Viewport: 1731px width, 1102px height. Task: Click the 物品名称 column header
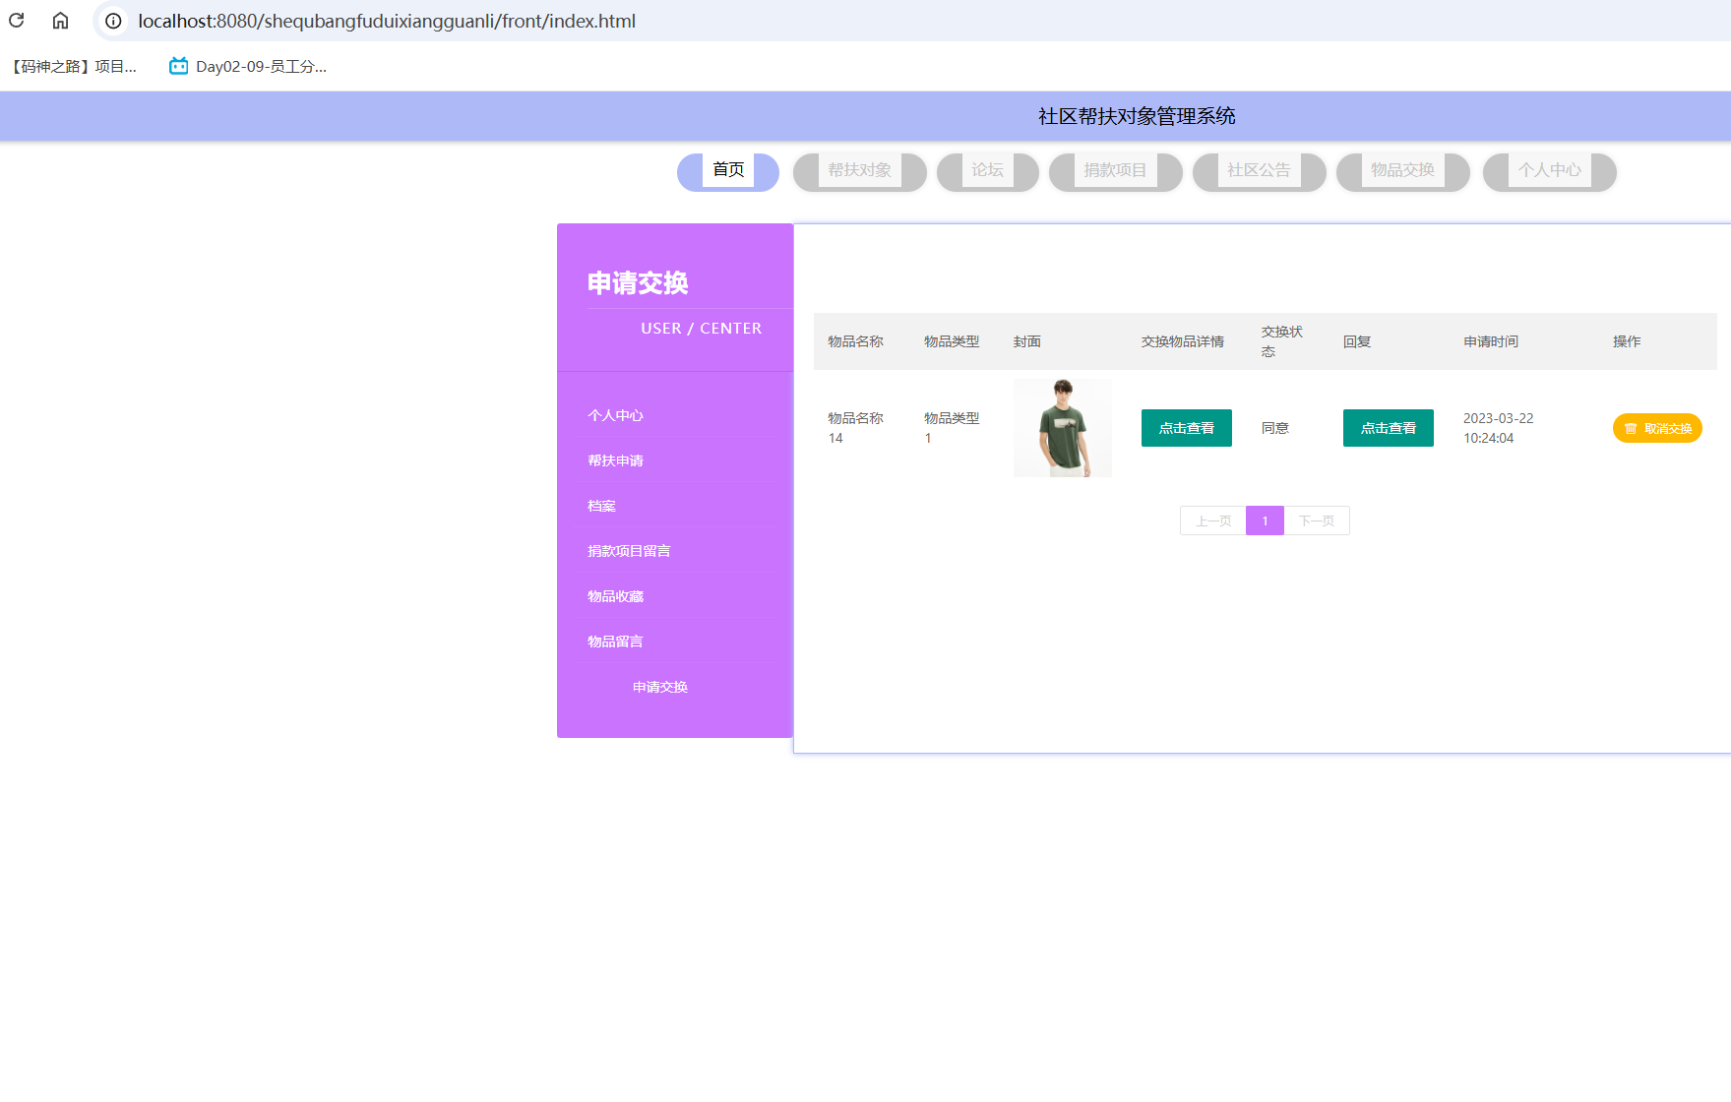[x=855, y=341]
